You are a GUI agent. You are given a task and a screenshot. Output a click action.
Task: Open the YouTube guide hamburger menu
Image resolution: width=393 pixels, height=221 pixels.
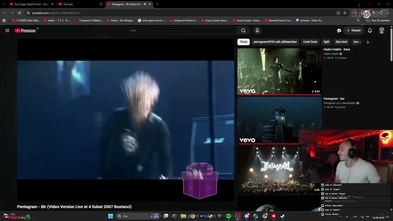pos(7,30)
